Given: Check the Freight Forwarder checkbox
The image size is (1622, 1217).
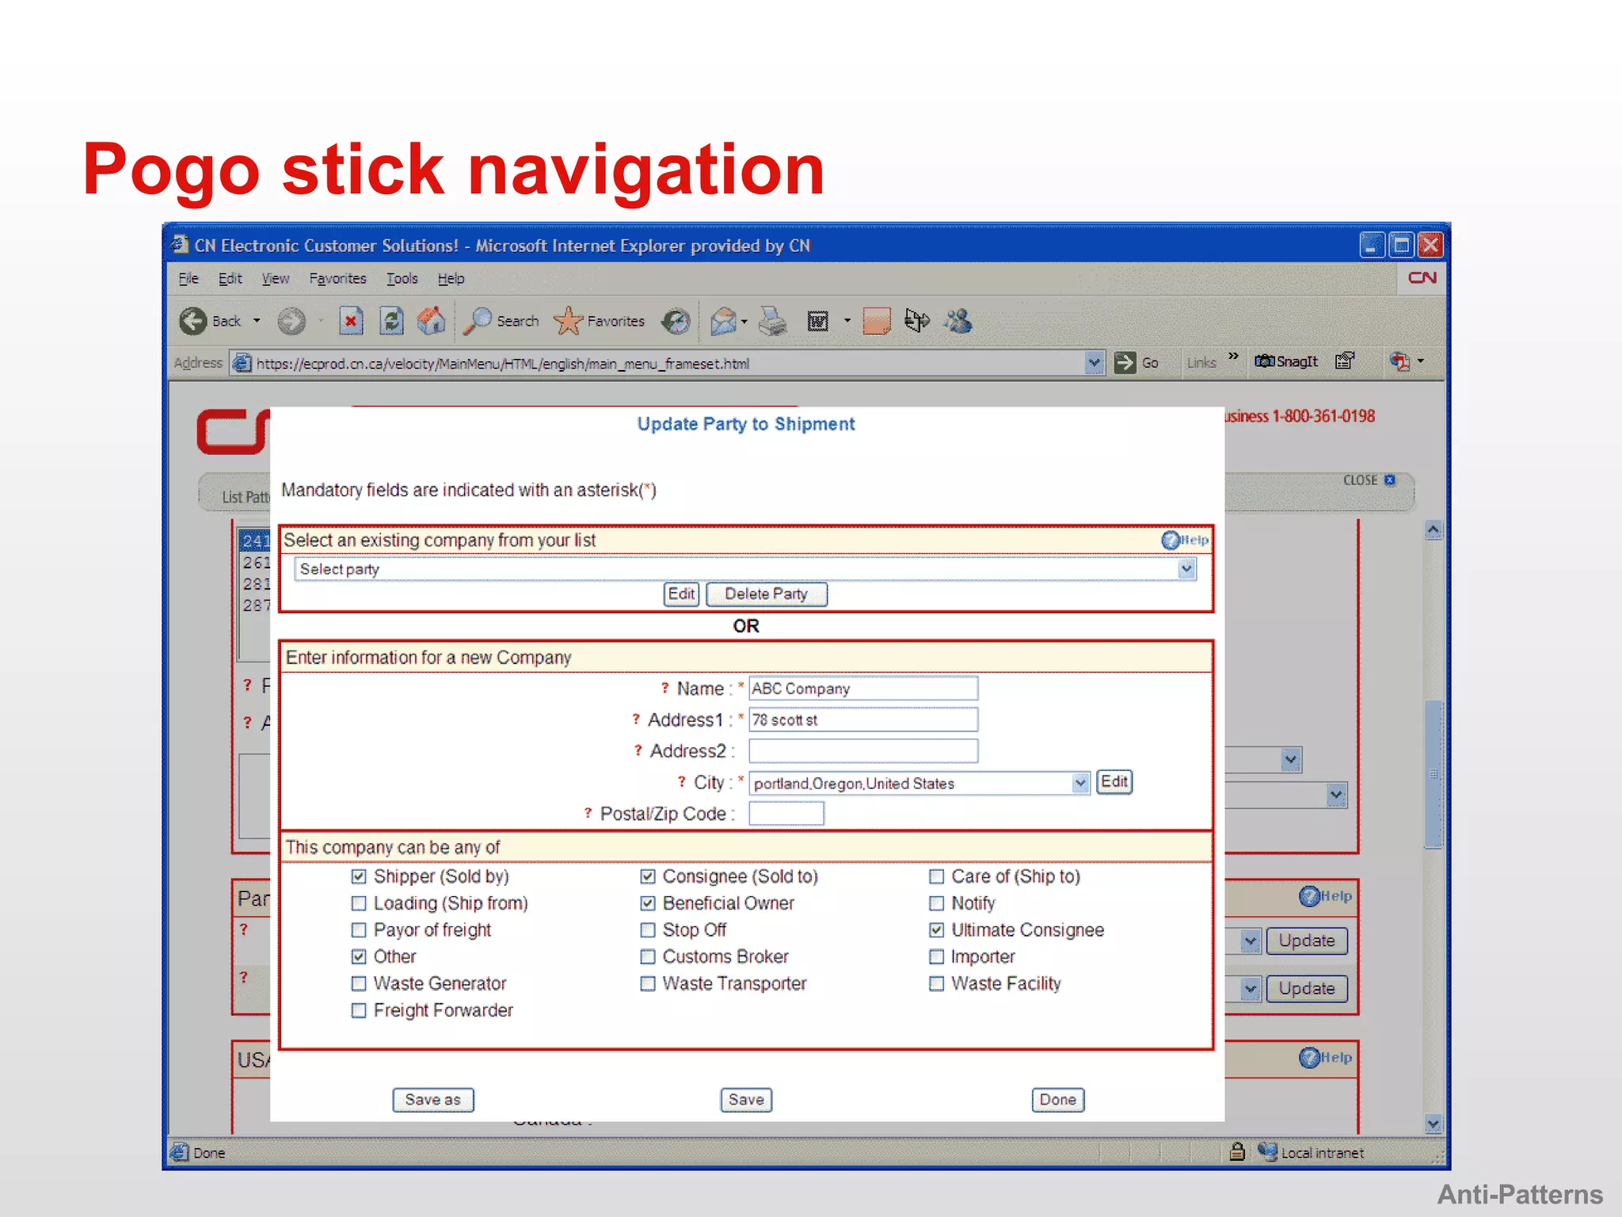Looking at the screenshot, I should tap(359, 1010).
